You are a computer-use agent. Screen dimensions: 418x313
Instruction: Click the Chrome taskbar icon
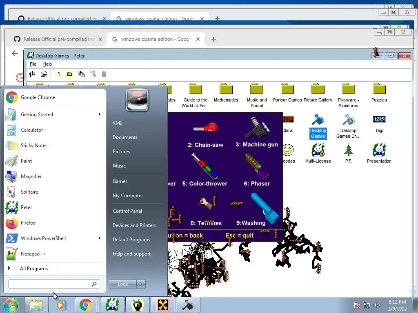pyautogui.click(x=86, y=305)
